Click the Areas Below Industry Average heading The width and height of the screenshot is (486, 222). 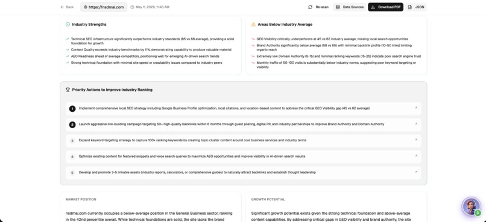[x=285, y=25]
